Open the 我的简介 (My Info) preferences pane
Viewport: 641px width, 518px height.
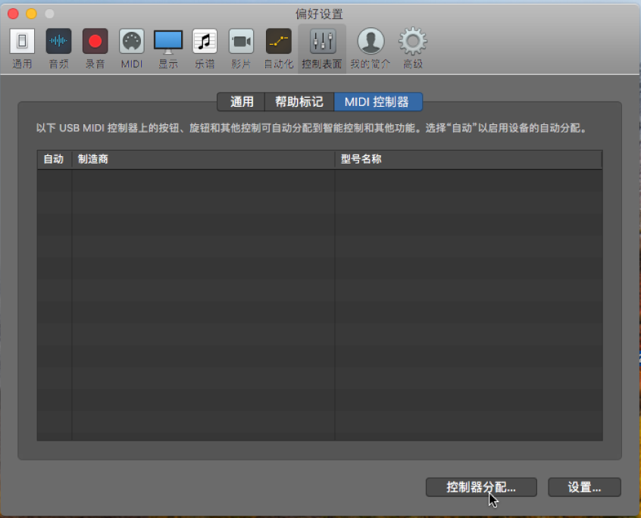(371, 47)
